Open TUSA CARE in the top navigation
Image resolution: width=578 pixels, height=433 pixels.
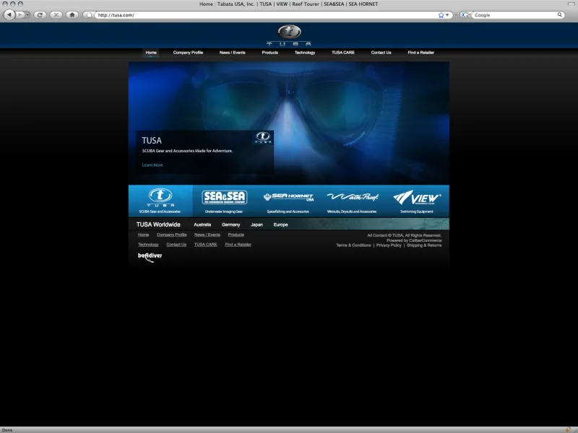tap(342, 53)
